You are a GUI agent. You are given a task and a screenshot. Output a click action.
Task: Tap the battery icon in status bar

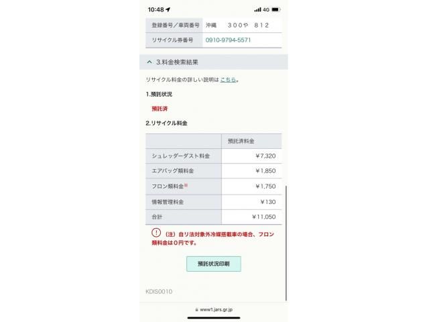[x=275, y=9]
